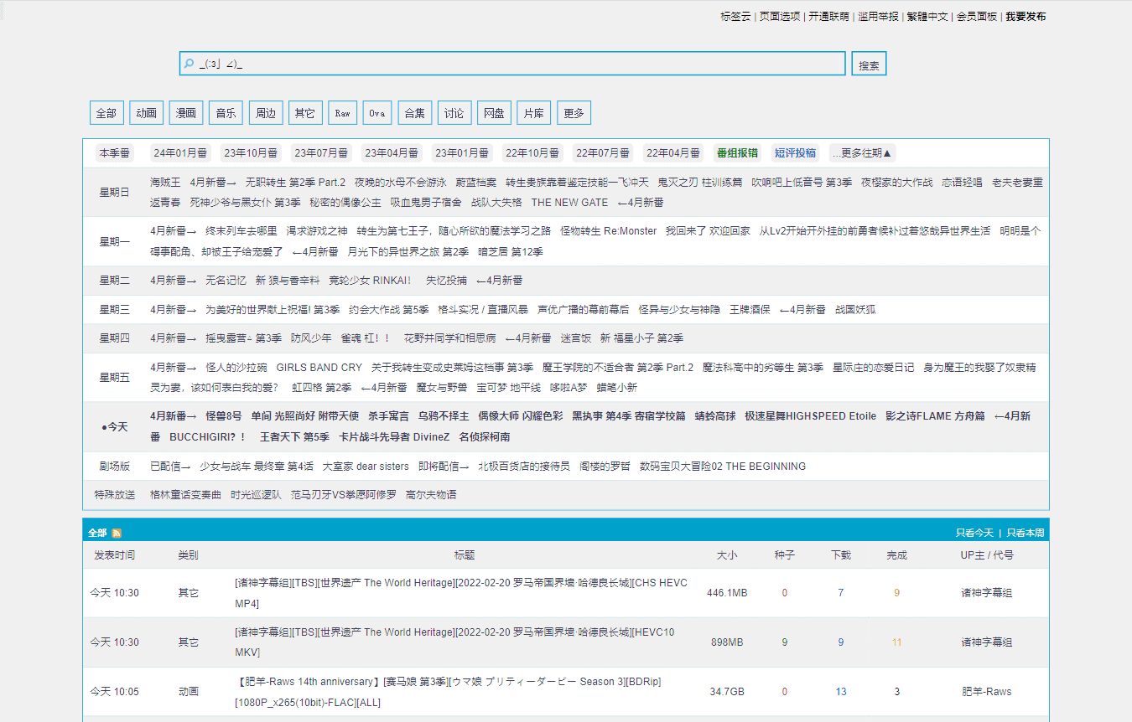This screenshot has height=722, width=1132.
Task: Click the RSS feed icon beside 全部
Action: click(117, 534)
